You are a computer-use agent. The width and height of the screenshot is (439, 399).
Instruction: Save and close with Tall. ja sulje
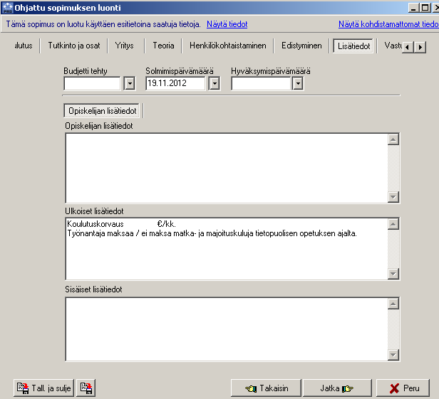click(x=43, y=388)
